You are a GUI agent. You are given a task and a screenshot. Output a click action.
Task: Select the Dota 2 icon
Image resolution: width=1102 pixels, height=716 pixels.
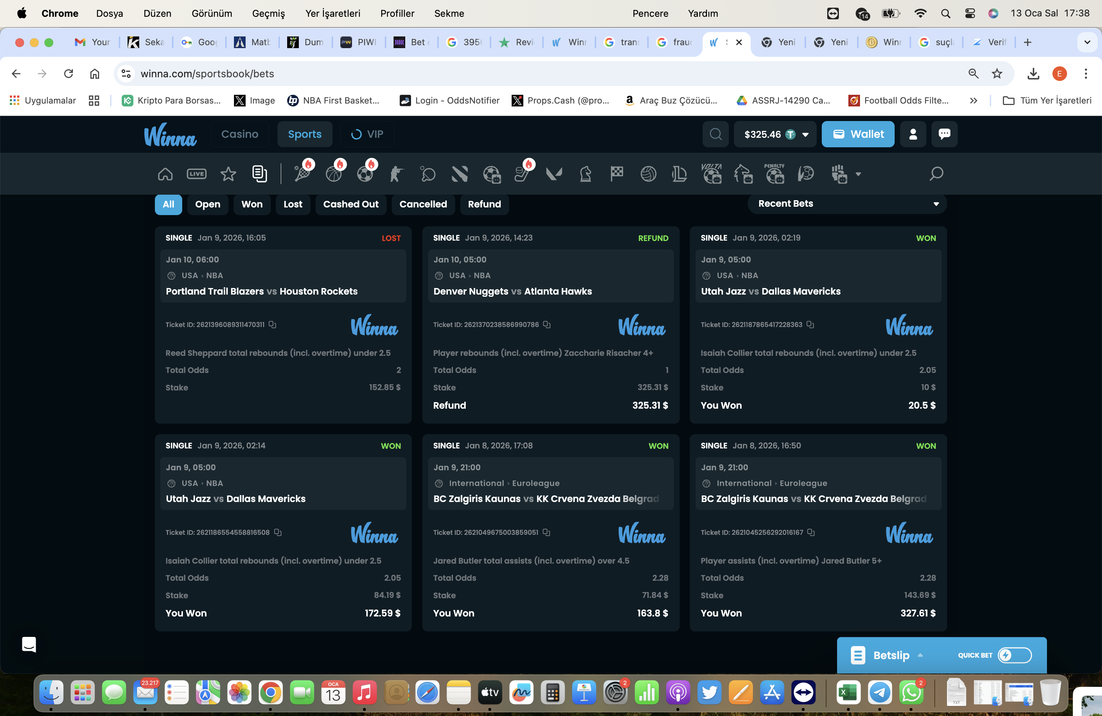(x=459, y=174)
